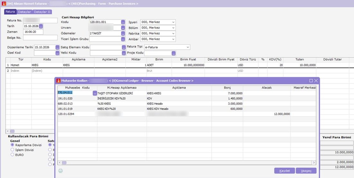Select İşlem Dövizi radio option
Image resolution: width=354 pixels, height=178 pixels.
[13, 150]
